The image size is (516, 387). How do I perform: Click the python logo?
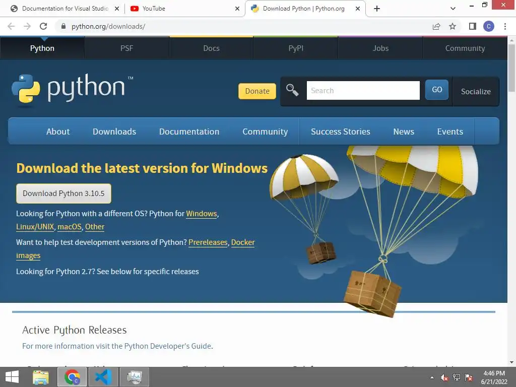[73, 90]
